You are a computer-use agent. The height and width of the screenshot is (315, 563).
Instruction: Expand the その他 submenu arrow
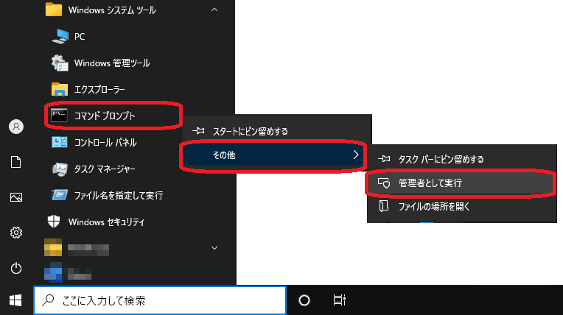356,155
